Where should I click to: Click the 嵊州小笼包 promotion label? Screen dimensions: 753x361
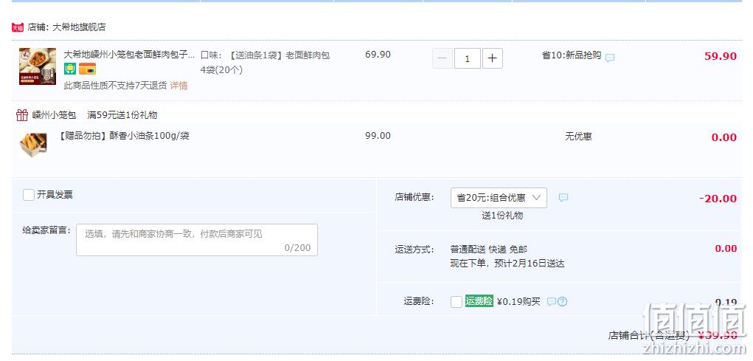click(55, 115)
